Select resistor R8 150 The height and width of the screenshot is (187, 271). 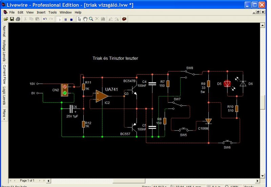[x=165, y=121]
